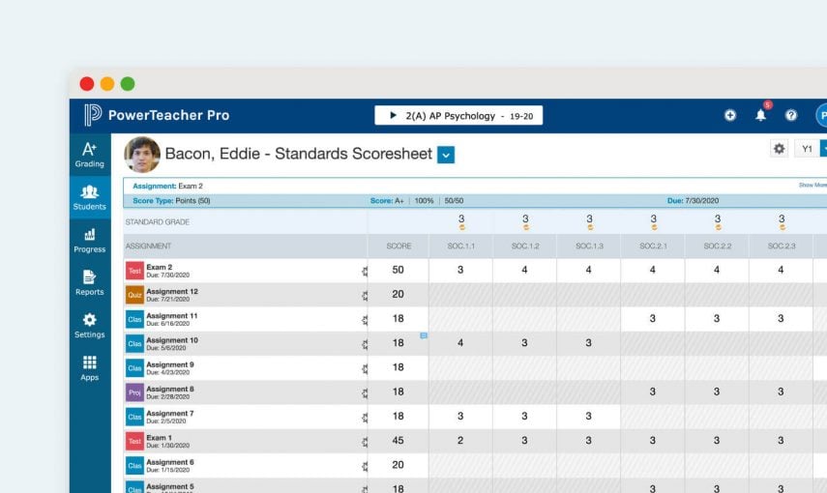Viewport: 827px width, 493px height.
Task: Click the Test icon for Exam 2
Action: pyautogui.click(x=135, y=271)
